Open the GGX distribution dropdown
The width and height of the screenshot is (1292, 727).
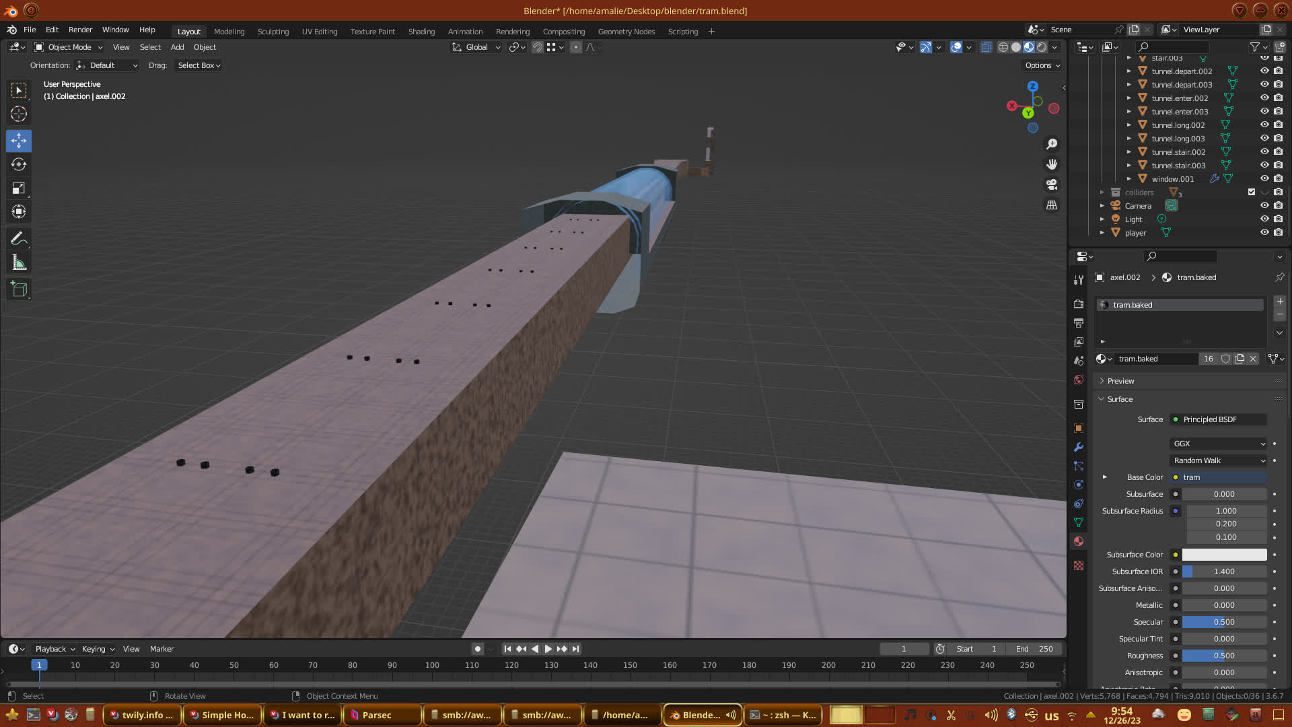tap(1219, 444)
